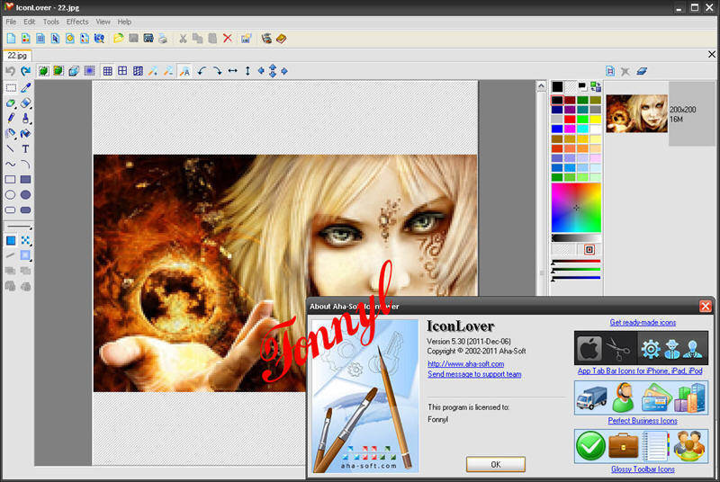Select the outlined Rectangle tool
This screenshot has width=720, height=482.
[x=11, y=179]
